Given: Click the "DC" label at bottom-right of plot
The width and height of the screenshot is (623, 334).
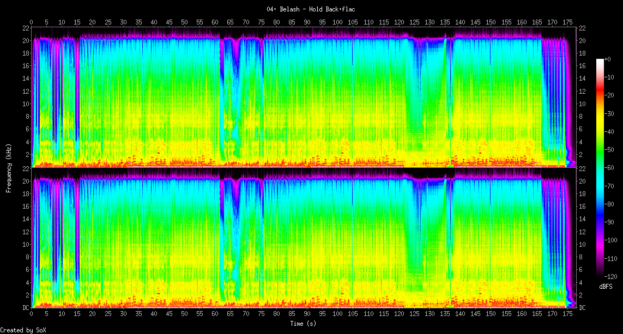Looking at the screenshot, I should click(583, 308).
